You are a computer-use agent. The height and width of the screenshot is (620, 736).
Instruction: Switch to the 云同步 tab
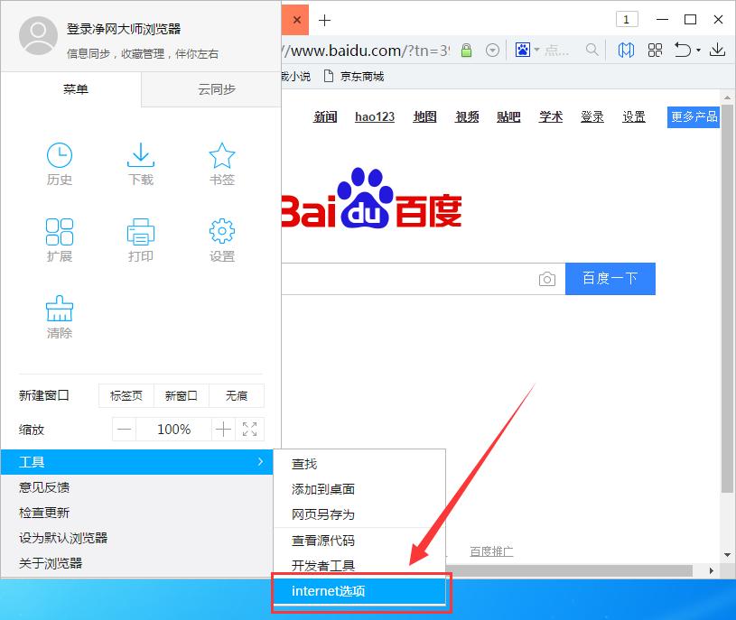click(x=217, y=89)
